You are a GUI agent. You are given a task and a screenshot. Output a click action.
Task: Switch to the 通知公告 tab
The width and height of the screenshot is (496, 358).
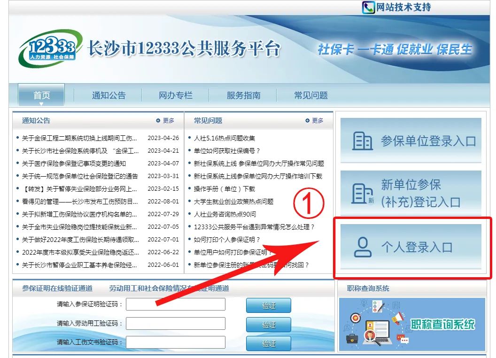tap(108, 95)
